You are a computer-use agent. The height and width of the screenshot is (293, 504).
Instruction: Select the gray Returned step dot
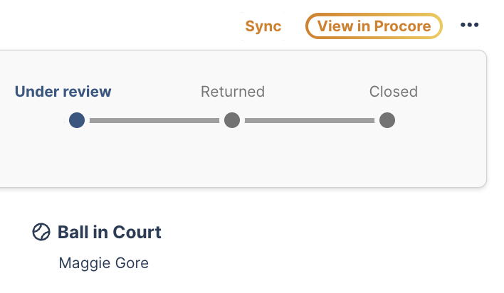point(232,120)
